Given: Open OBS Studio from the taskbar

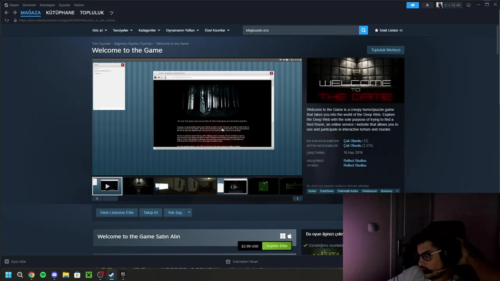Looking at the screenshot, I should (100, 275).
